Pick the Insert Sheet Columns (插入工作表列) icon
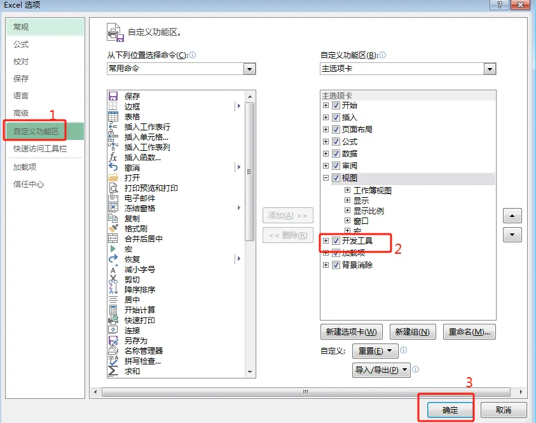 coord(113,147)
